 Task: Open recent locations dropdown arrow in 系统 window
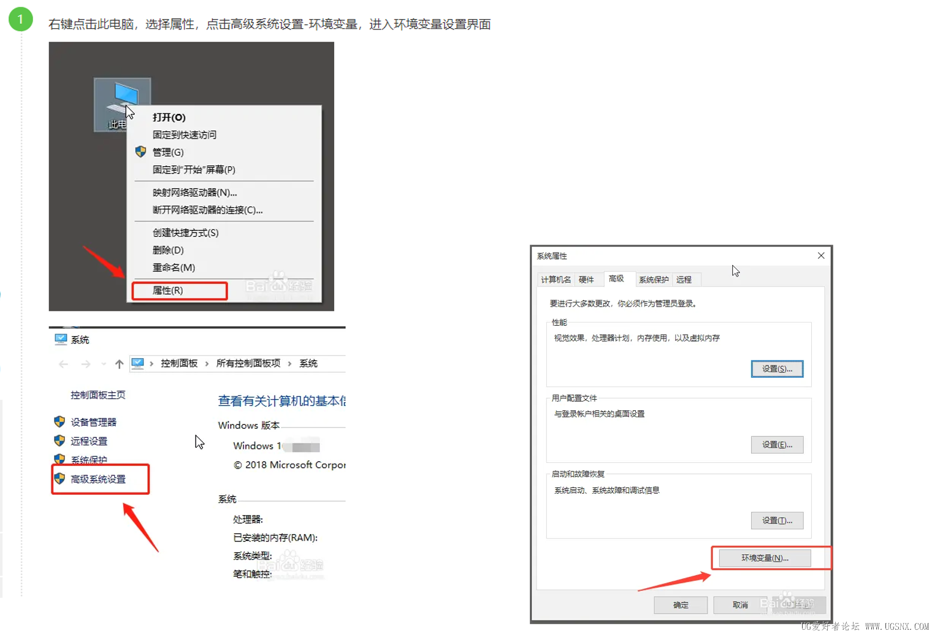click(103, 364)
